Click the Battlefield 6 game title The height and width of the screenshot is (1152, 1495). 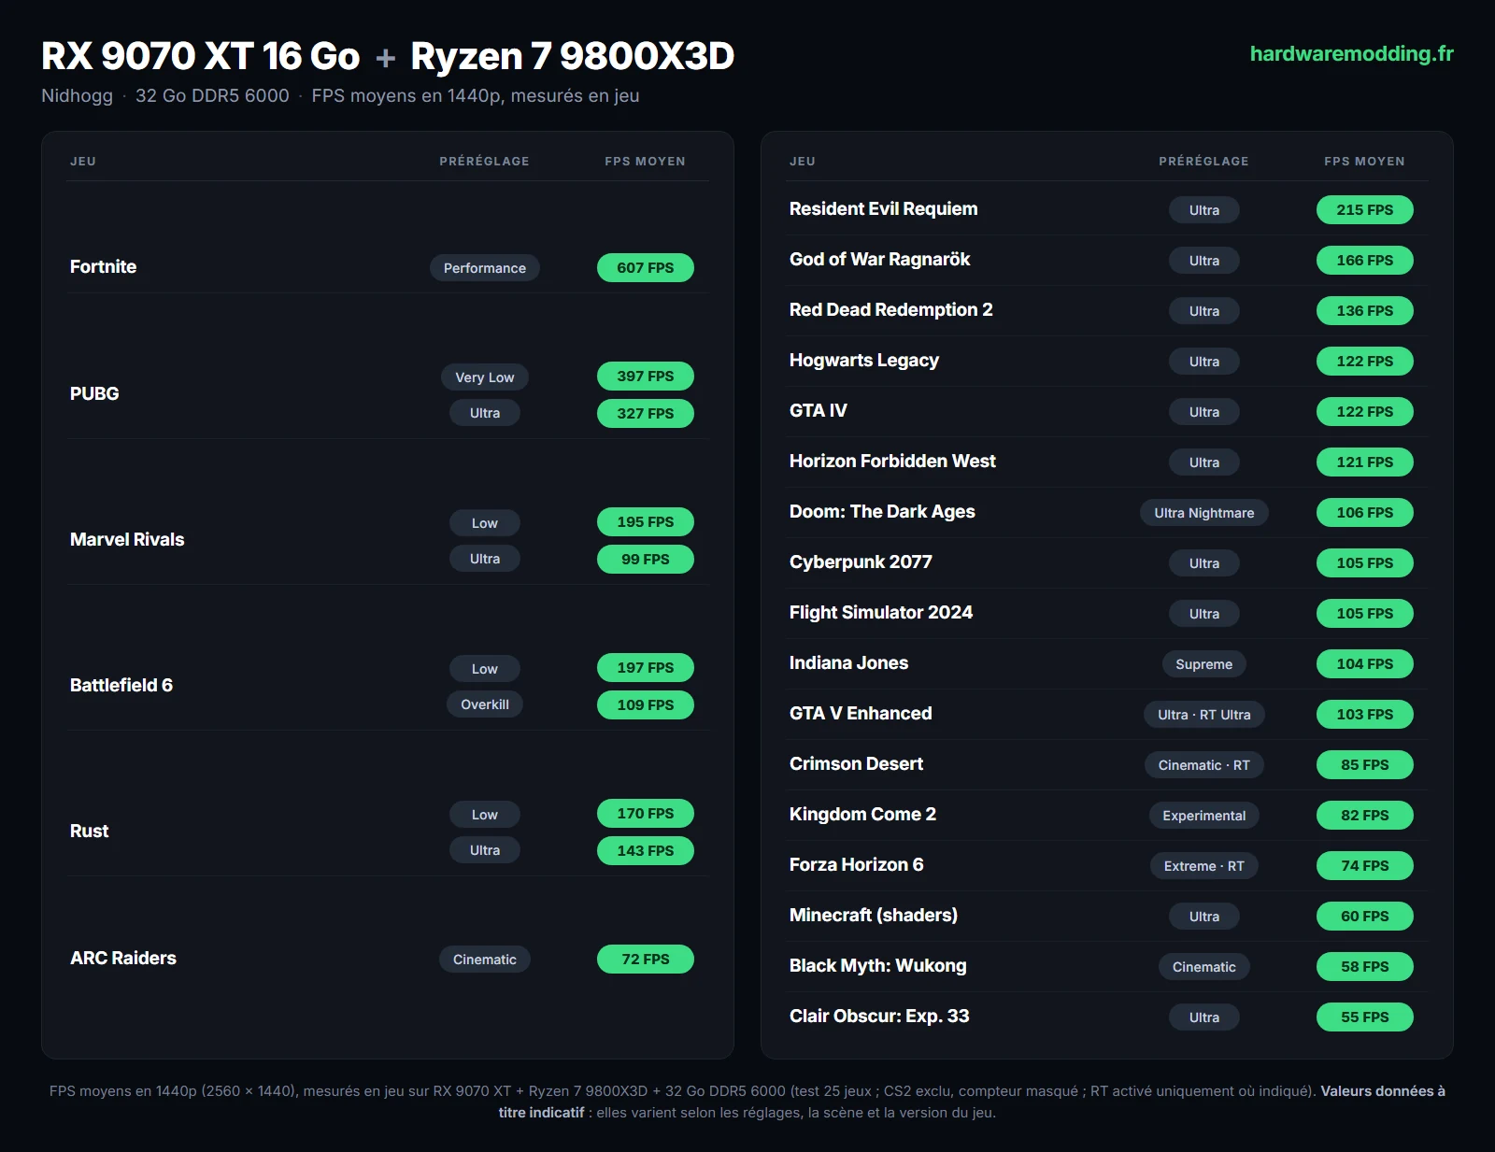[x=121, y=686]
